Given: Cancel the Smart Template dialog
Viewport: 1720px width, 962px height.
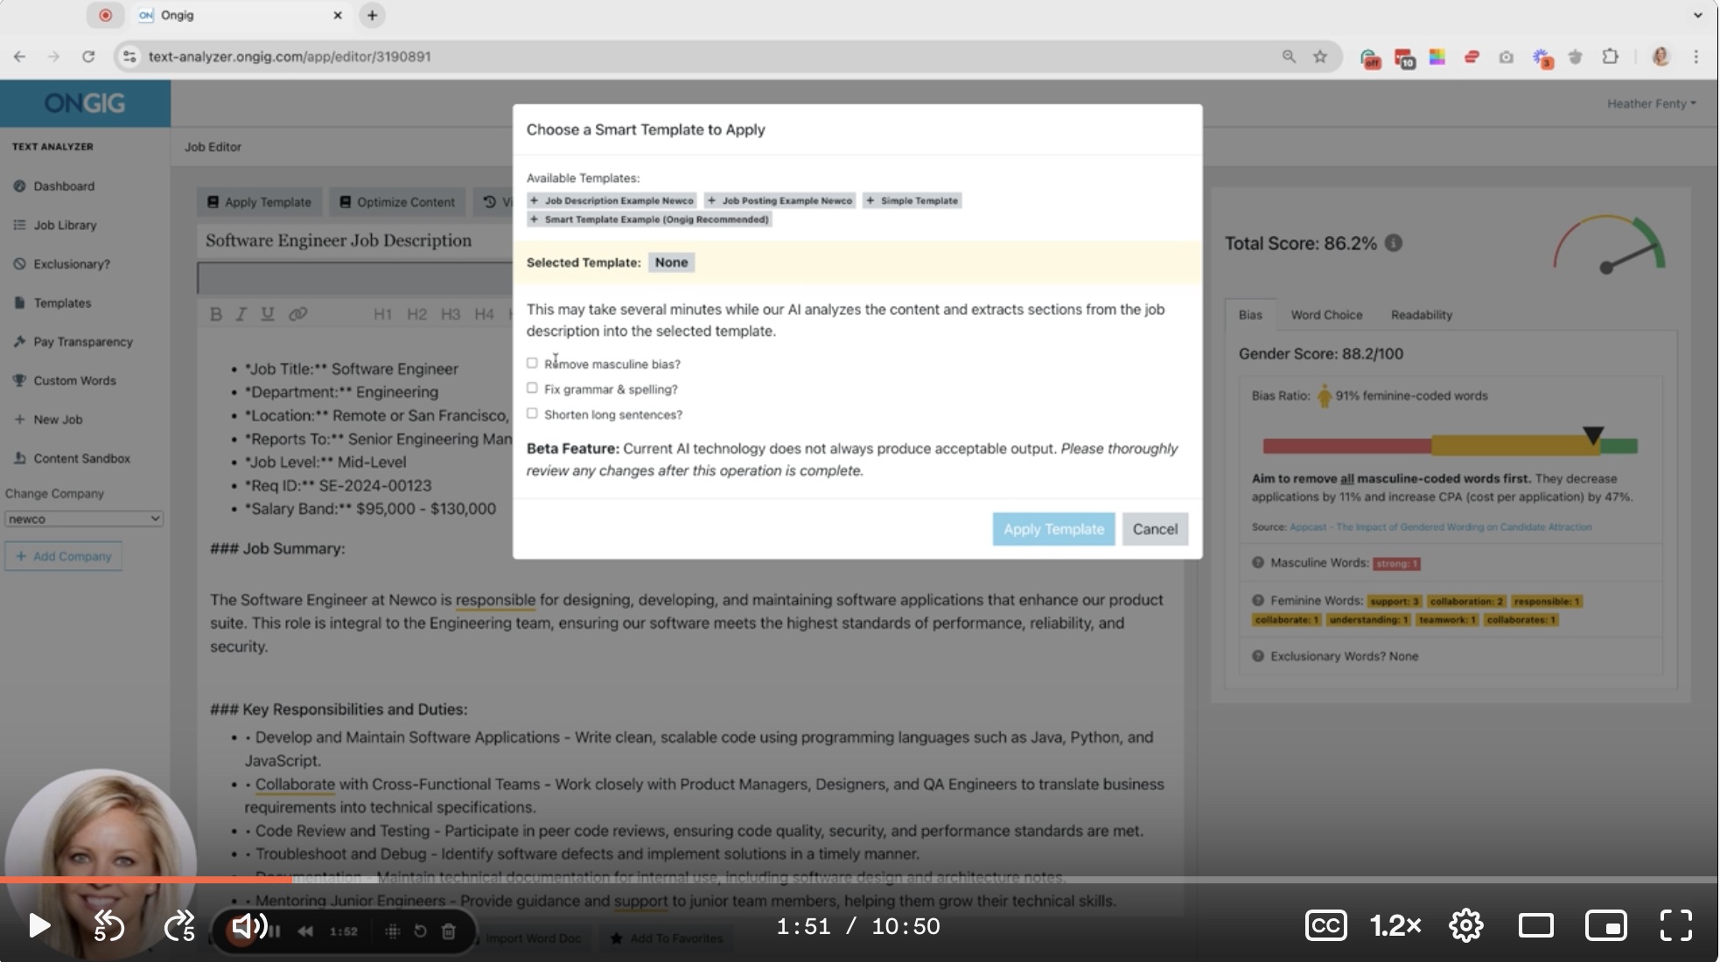Looking at the screenshot, I should 1155,529.
